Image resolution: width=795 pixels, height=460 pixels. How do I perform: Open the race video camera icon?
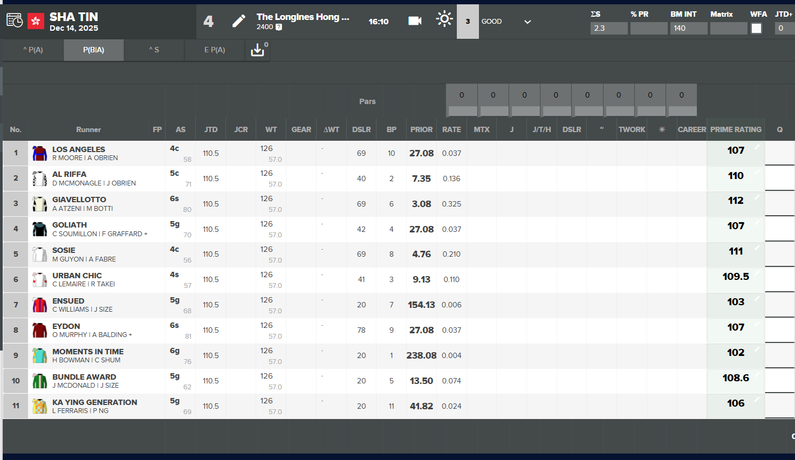[x=415, y=21]
